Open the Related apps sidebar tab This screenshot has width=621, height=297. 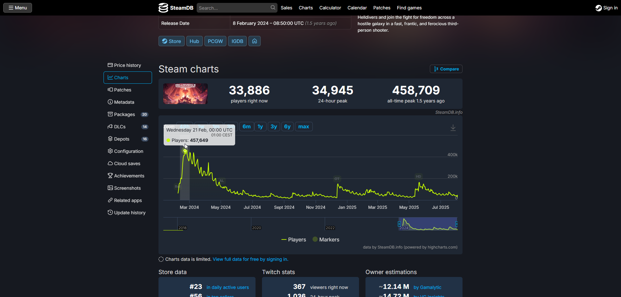(x=127, y=200)
